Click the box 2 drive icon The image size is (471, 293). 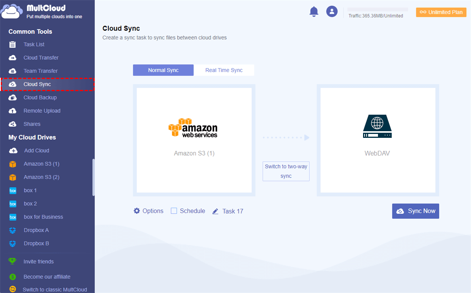point(13,204)
